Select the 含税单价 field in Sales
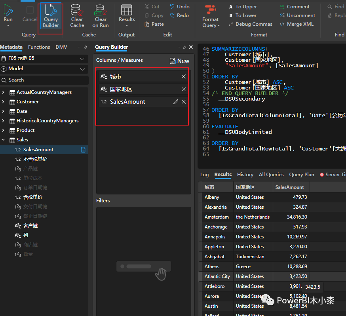Screen dimensions: 346x316 point(33,197)
